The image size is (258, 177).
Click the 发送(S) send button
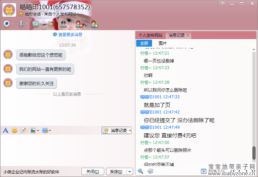click(x=116, y=172)
